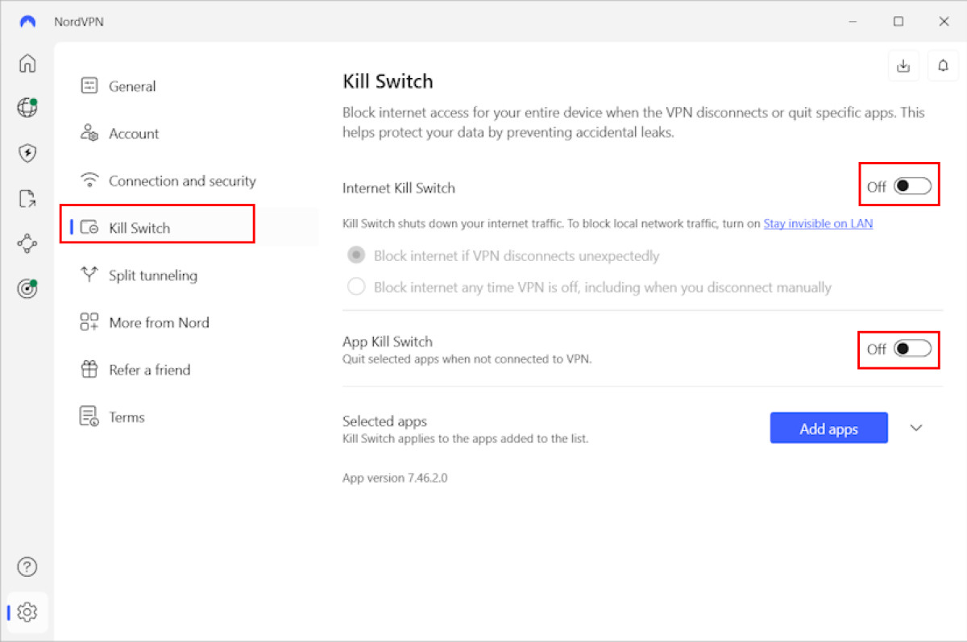Select Block internet any time VPN is off
This screenshot has width=967, height=642.
point(355,286)
